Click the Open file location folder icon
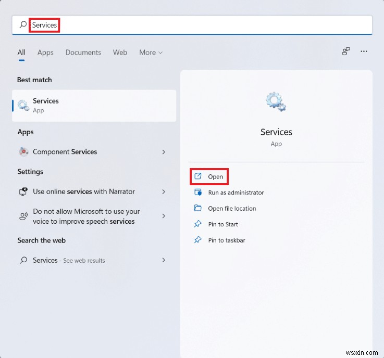Screen dimensions: 384x358 tap(197, 208)
